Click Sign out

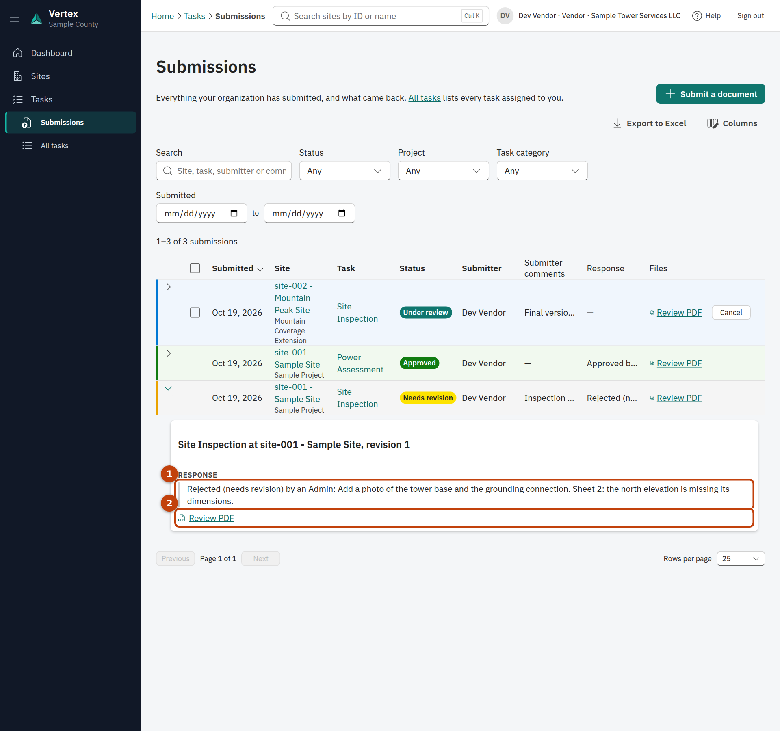tap(750, 16)
